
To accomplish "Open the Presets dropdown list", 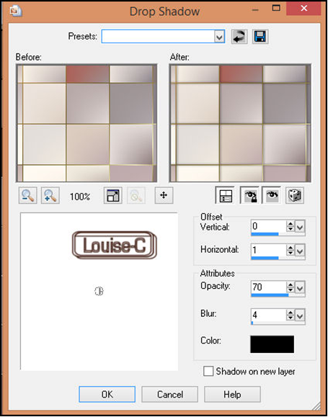I will pos(219,37).
